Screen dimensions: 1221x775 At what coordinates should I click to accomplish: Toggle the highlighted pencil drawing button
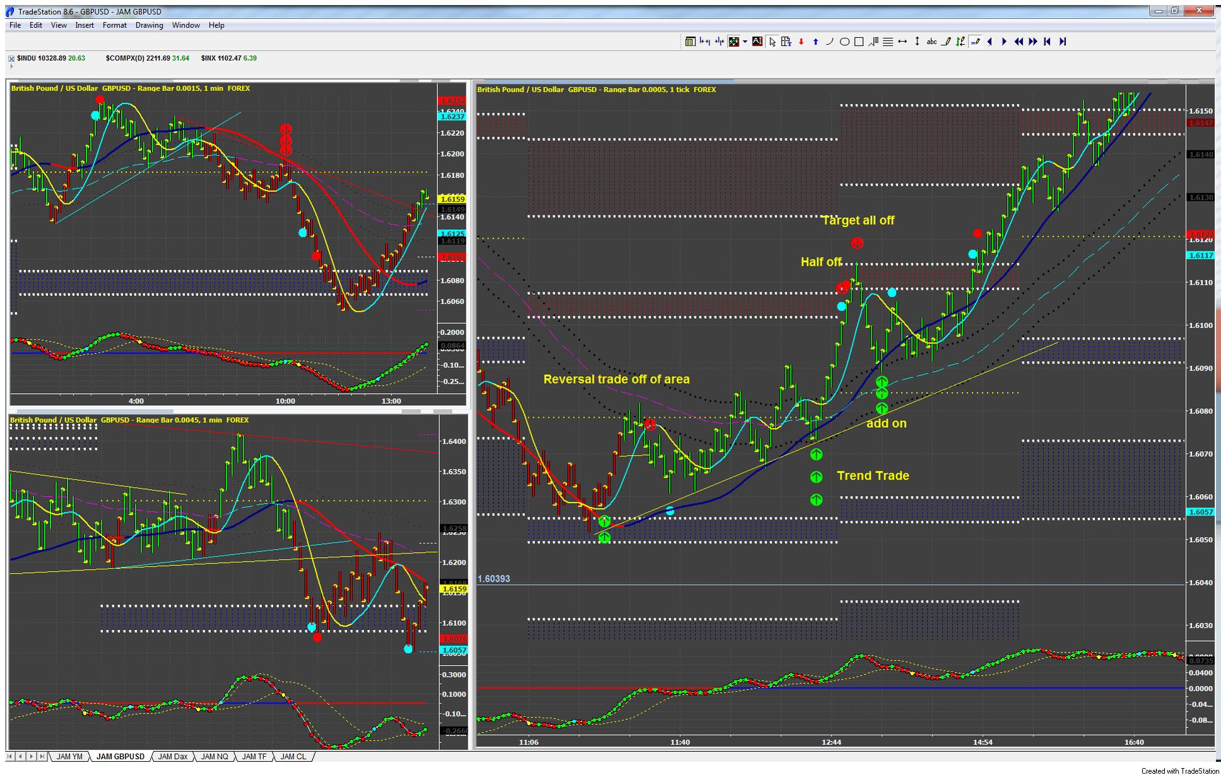(976, 42)
